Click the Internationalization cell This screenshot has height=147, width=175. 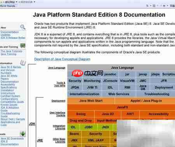84,94
